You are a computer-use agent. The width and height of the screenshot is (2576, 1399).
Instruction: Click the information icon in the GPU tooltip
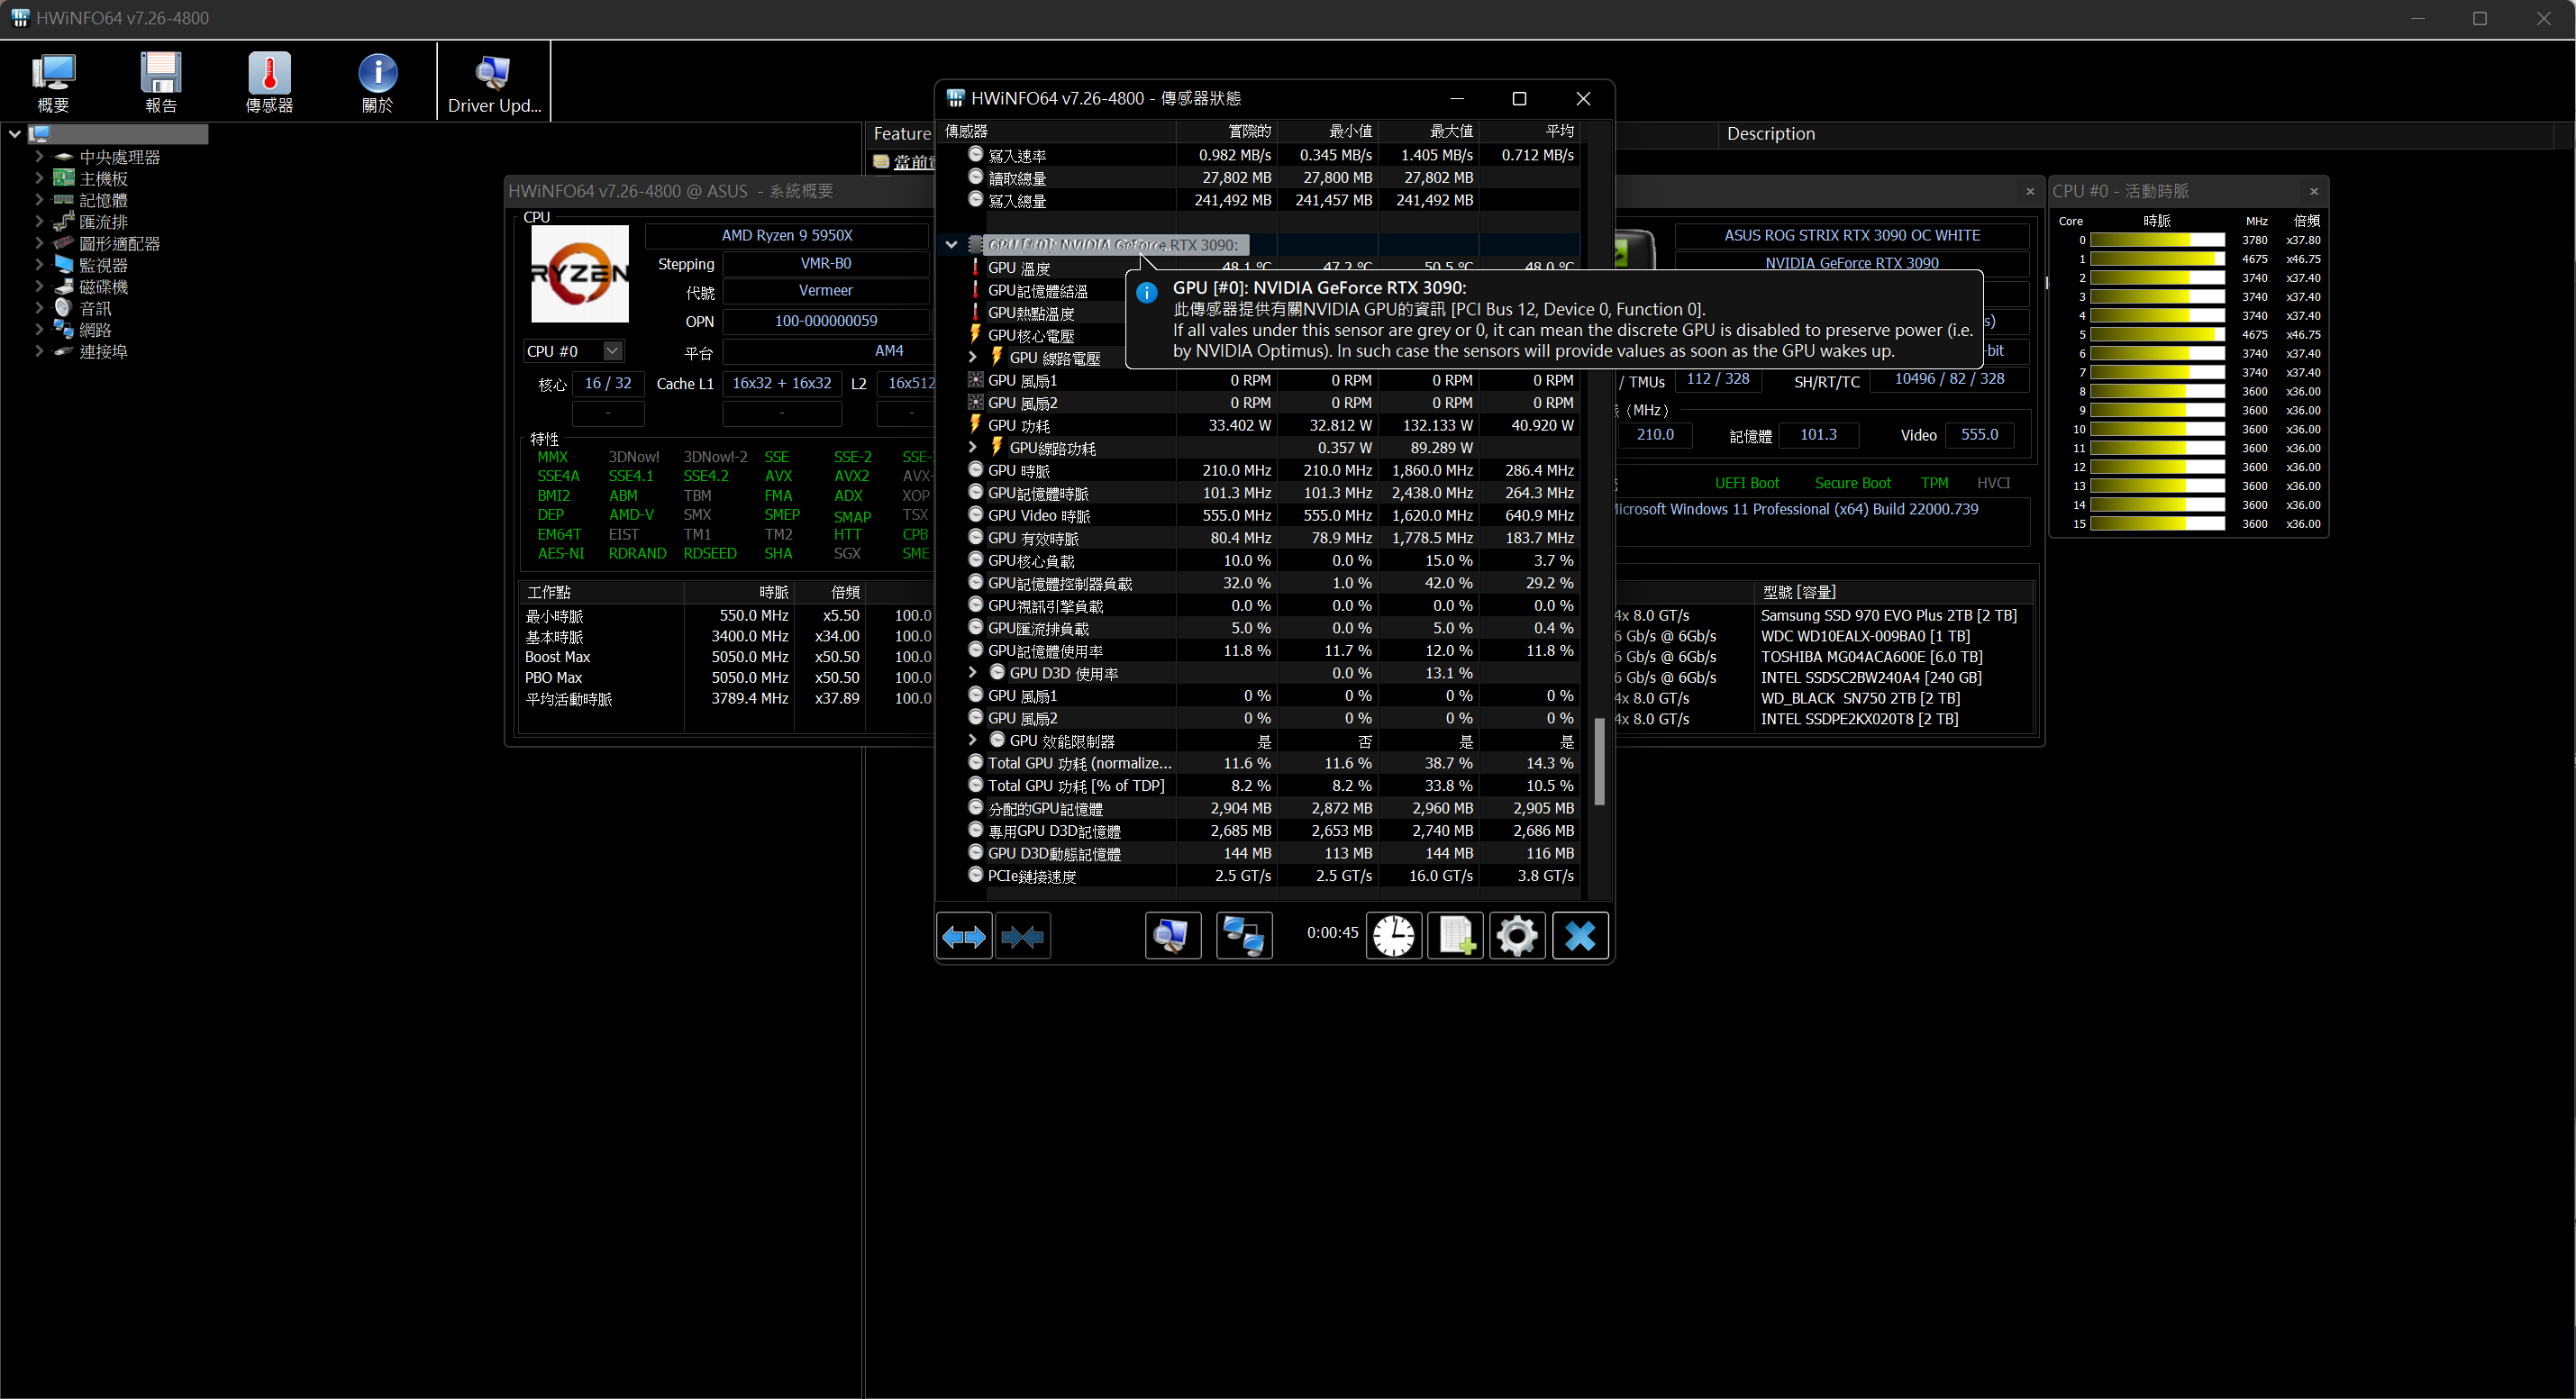(x=1147, y=292)
